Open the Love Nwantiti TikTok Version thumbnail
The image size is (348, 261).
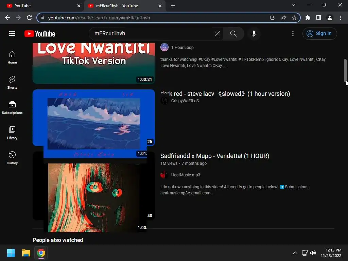[94, 63]
